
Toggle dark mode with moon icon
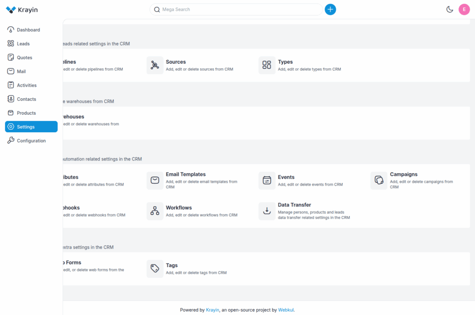point(449,9)
